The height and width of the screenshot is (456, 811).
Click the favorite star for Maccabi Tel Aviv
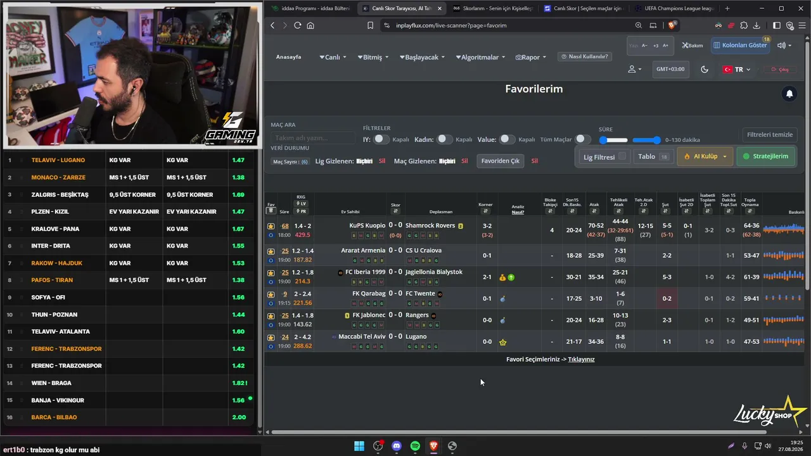271,338
